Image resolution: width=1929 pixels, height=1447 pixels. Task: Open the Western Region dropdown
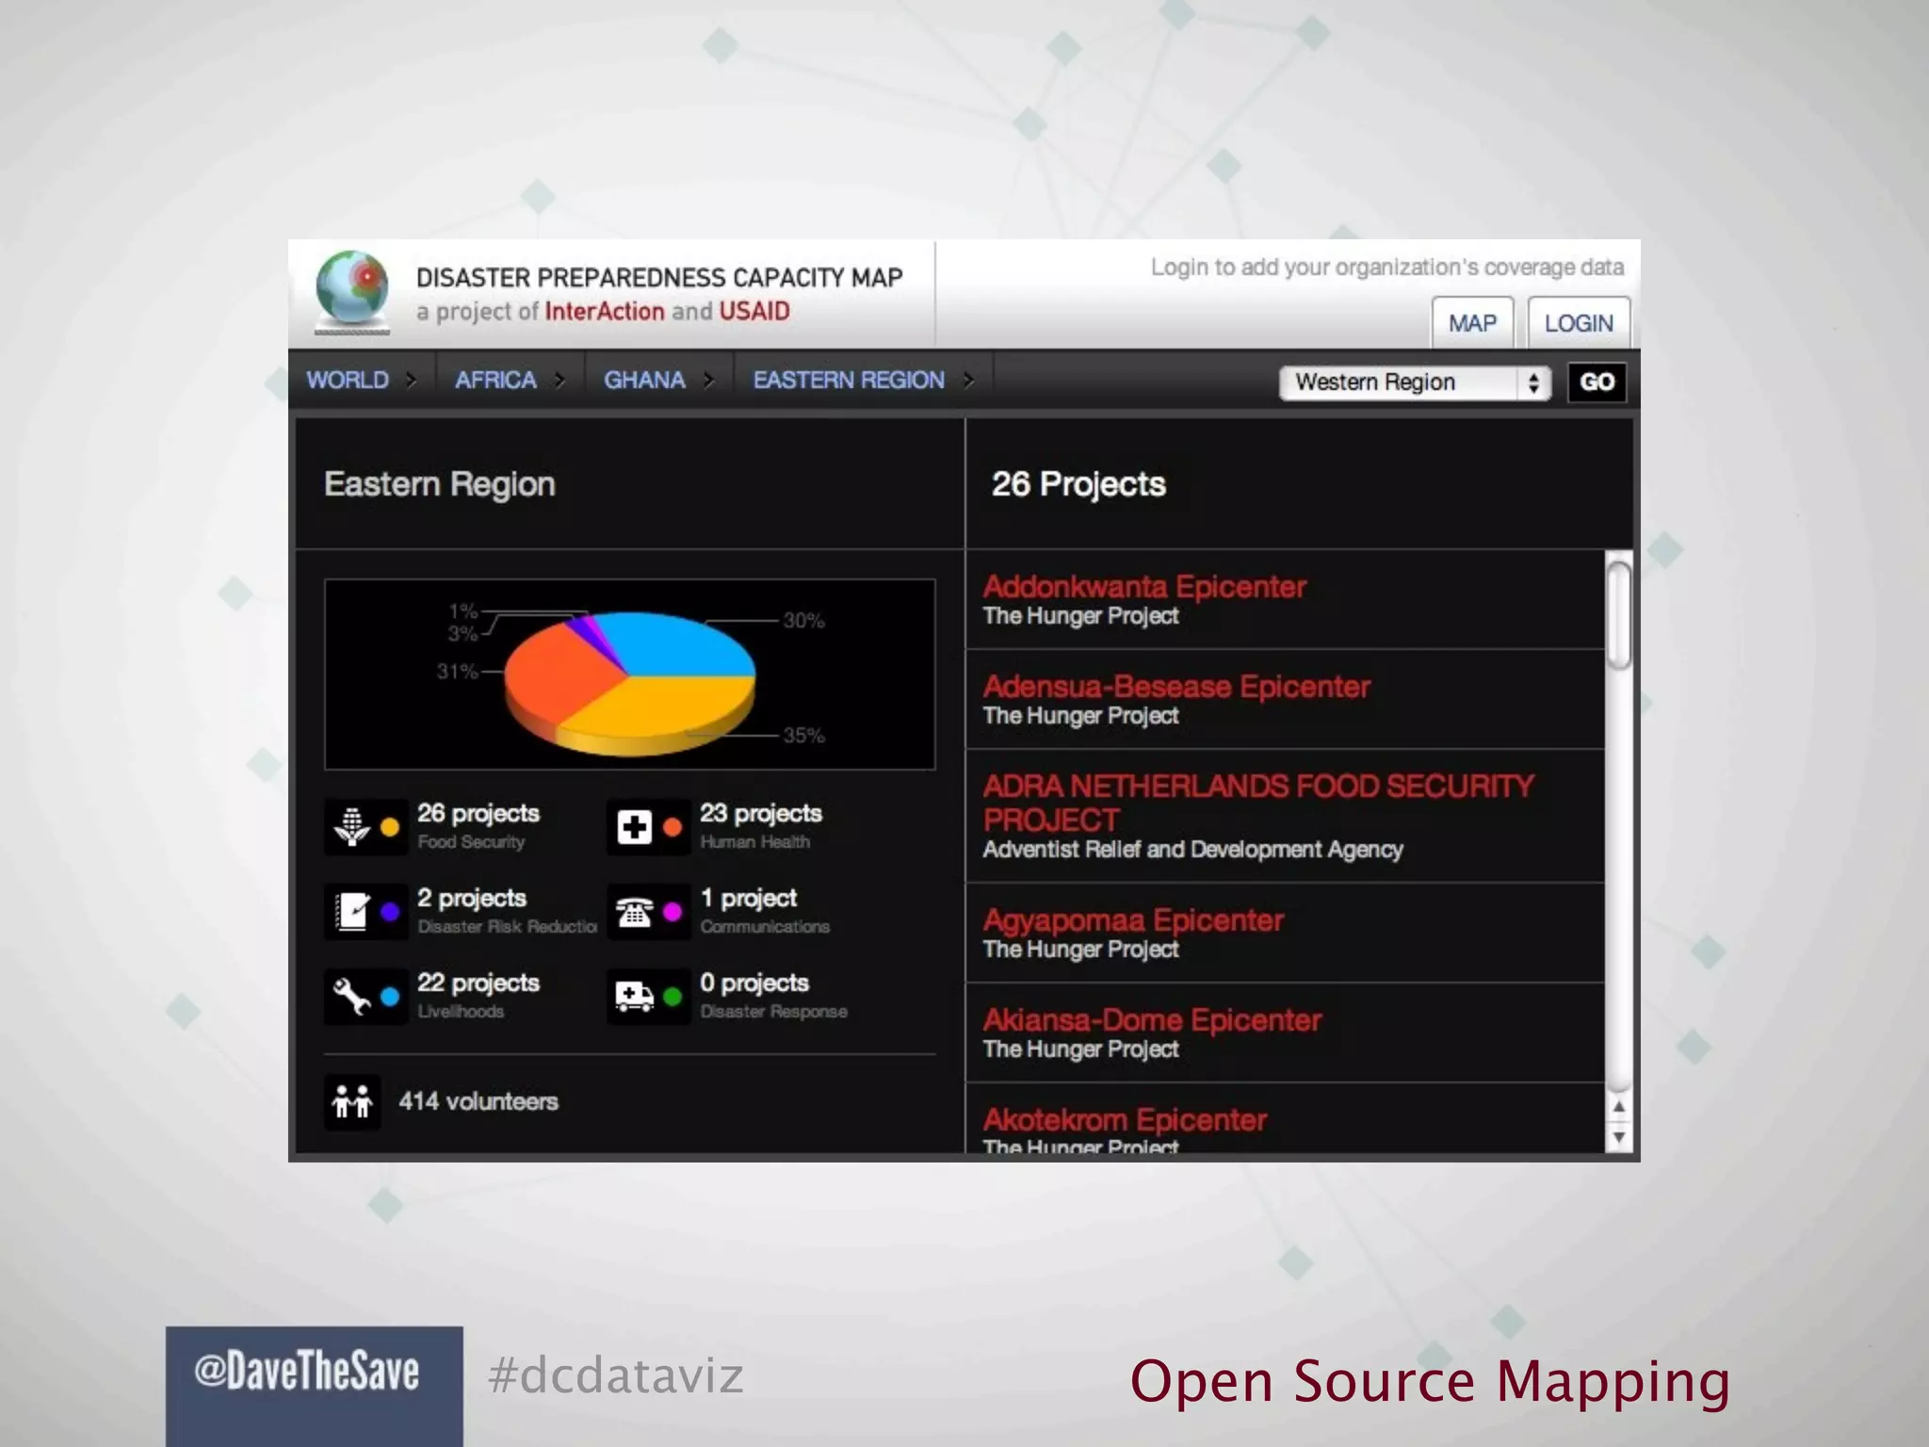click(x=1415, y=382)
